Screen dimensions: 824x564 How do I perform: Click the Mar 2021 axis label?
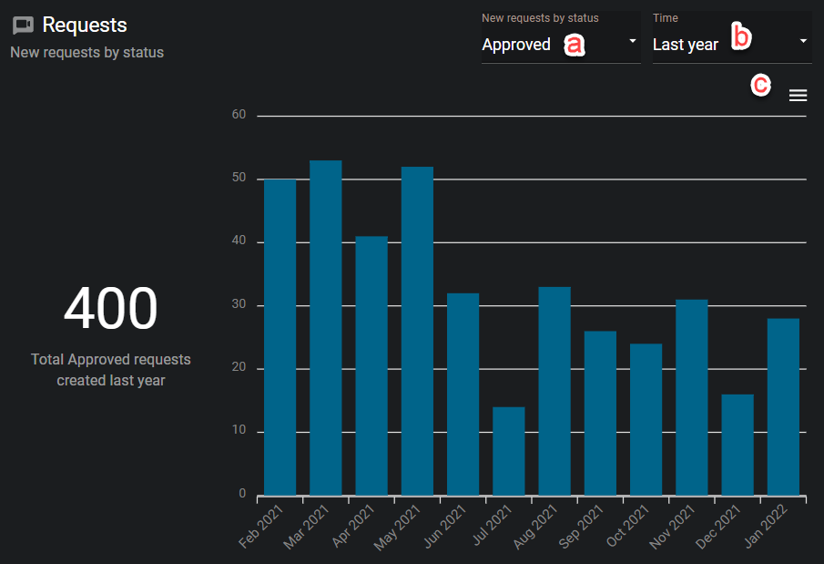tap(306, 527)
